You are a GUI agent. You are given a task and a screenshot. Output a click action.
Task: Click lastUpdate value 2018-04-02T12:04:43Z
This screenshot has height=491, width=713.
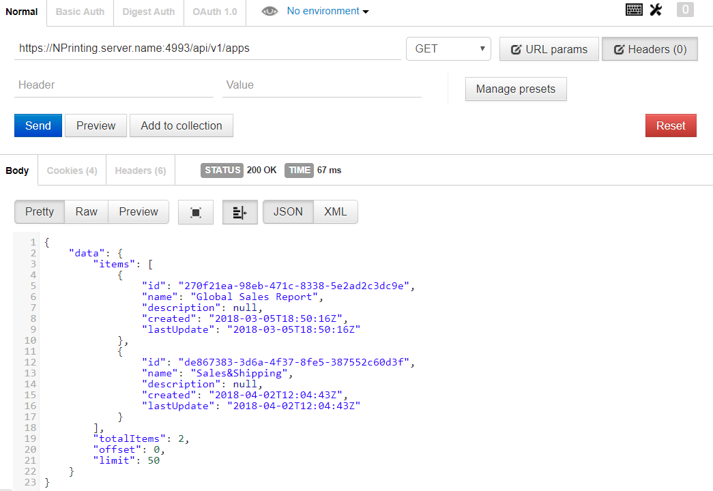[294, 406]
